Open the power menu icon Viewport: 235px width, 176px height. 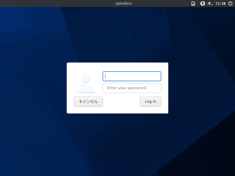click(x=230, y=4)
